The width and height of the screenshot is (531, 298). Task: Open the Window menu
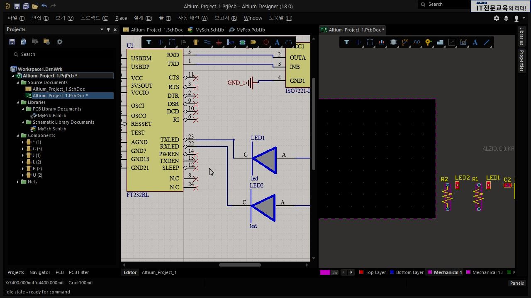253,18
